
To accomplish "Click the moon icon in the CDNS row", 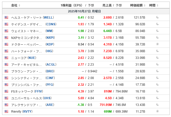I will click(158, 24).
